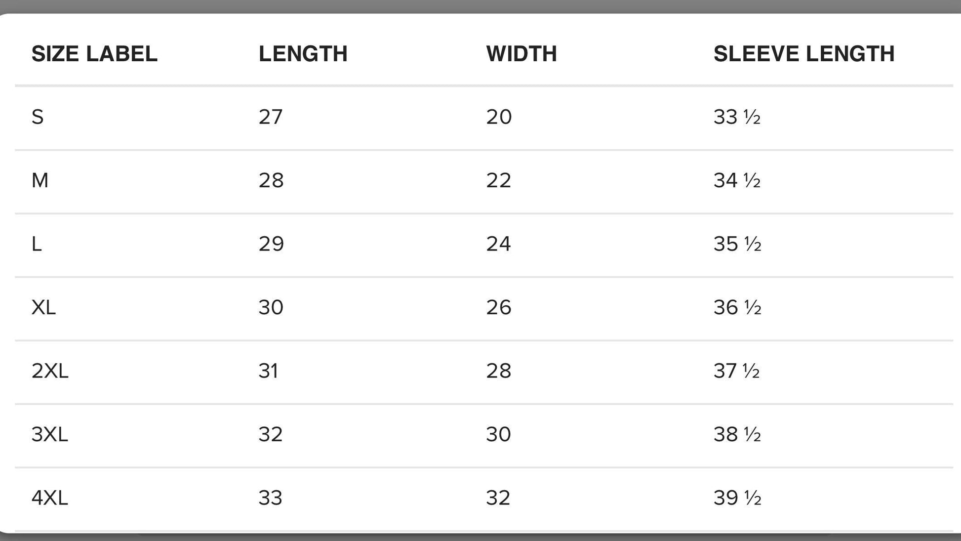Select the XL size label cell

click(43, 307)
